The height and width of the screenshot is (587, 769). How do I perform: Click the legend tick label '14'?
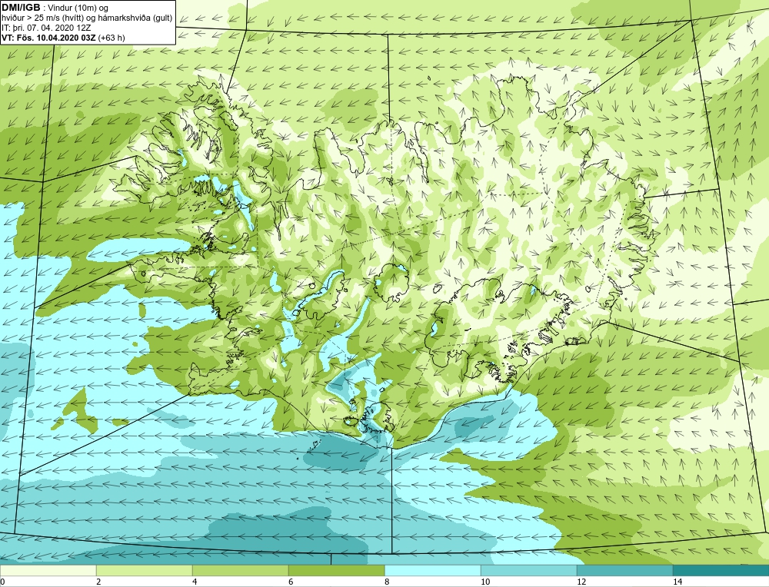point(677,582)
